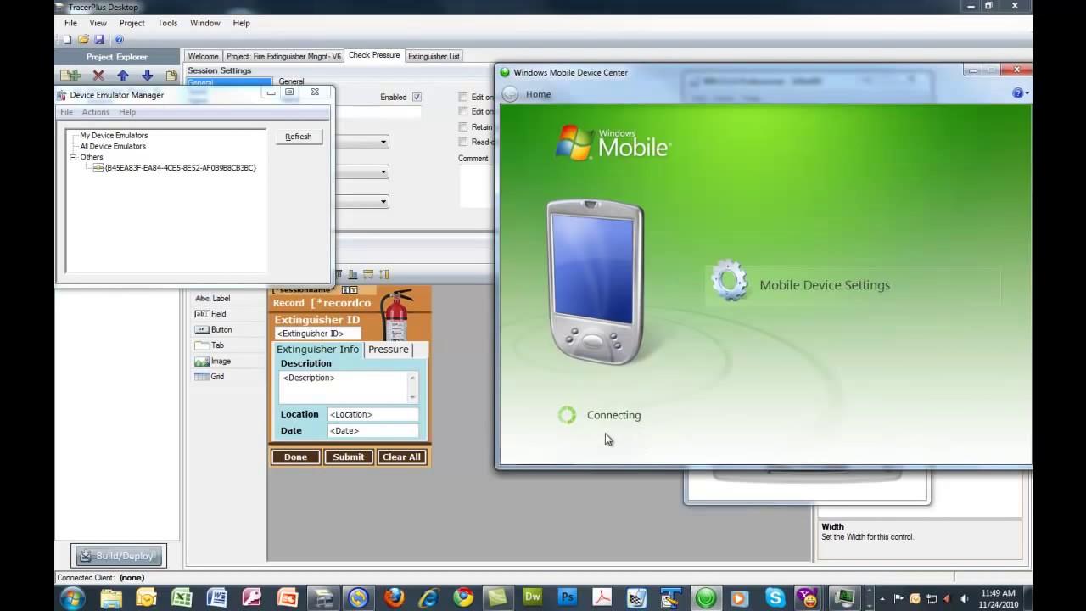
Task: Click the Device Emulator Manager title bar icon
Action: [x=61, y=95]
